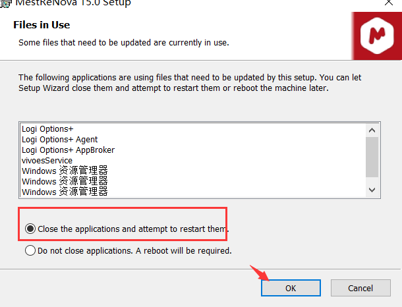Select 'vivoesService' in the list
Viewport: 402px width, 307px height.
pyautogui.click(x=47, y=161)
